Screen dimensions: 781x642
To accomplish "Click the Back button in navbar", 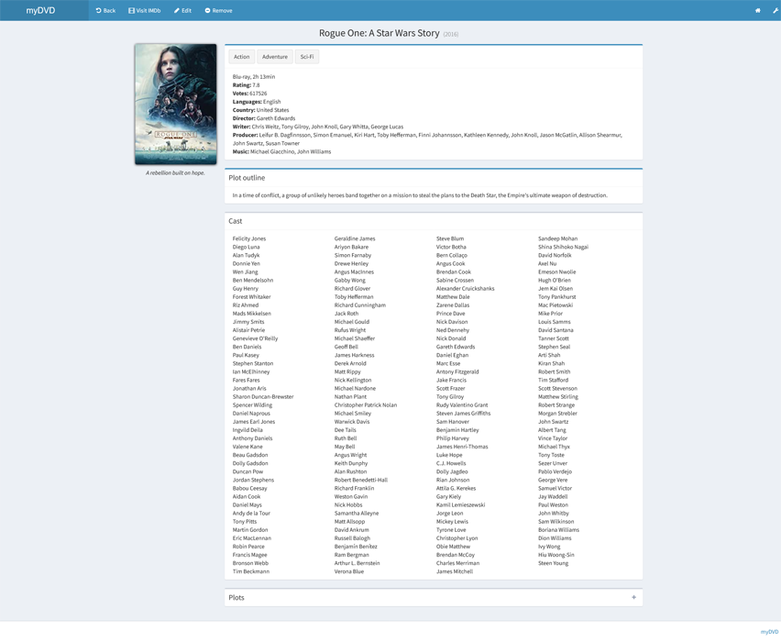I will point(105,10).
